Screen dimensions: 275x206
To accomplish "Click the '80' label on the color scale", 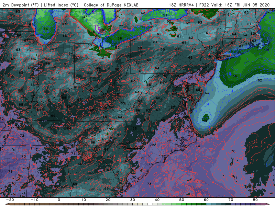I will [x=255, y=200].
